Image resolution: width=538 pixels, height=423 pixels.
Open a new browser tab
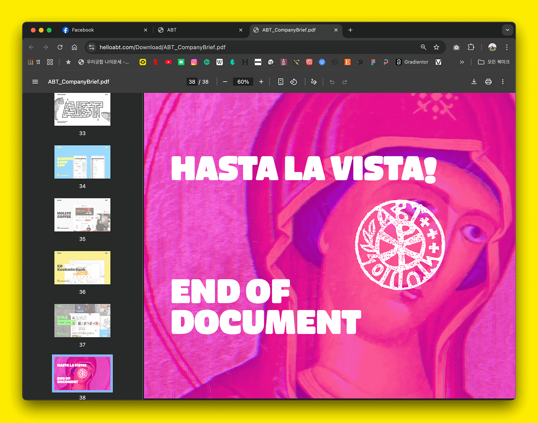tap(350, 30)
